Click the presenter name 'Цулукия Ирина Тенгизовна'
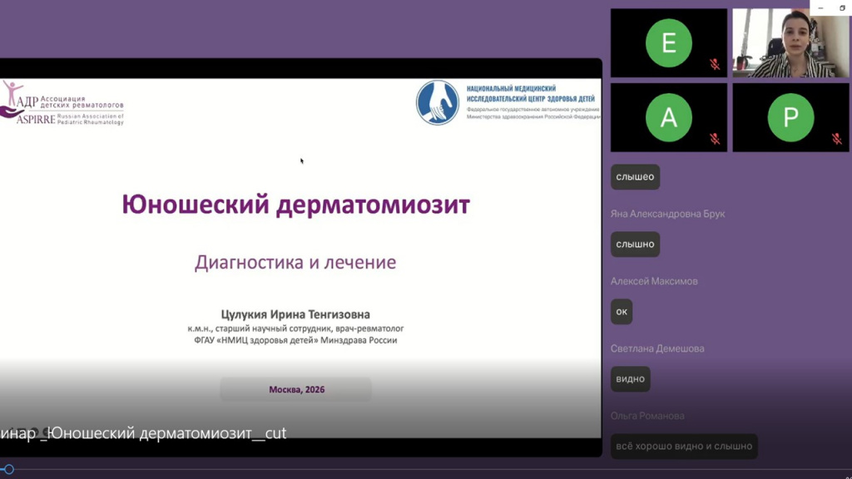This screenshot has width=852, height=479. tap(295, 314)
